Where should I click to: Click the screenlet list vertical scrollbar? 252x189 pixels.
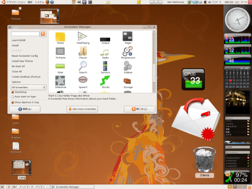(154, 73)
